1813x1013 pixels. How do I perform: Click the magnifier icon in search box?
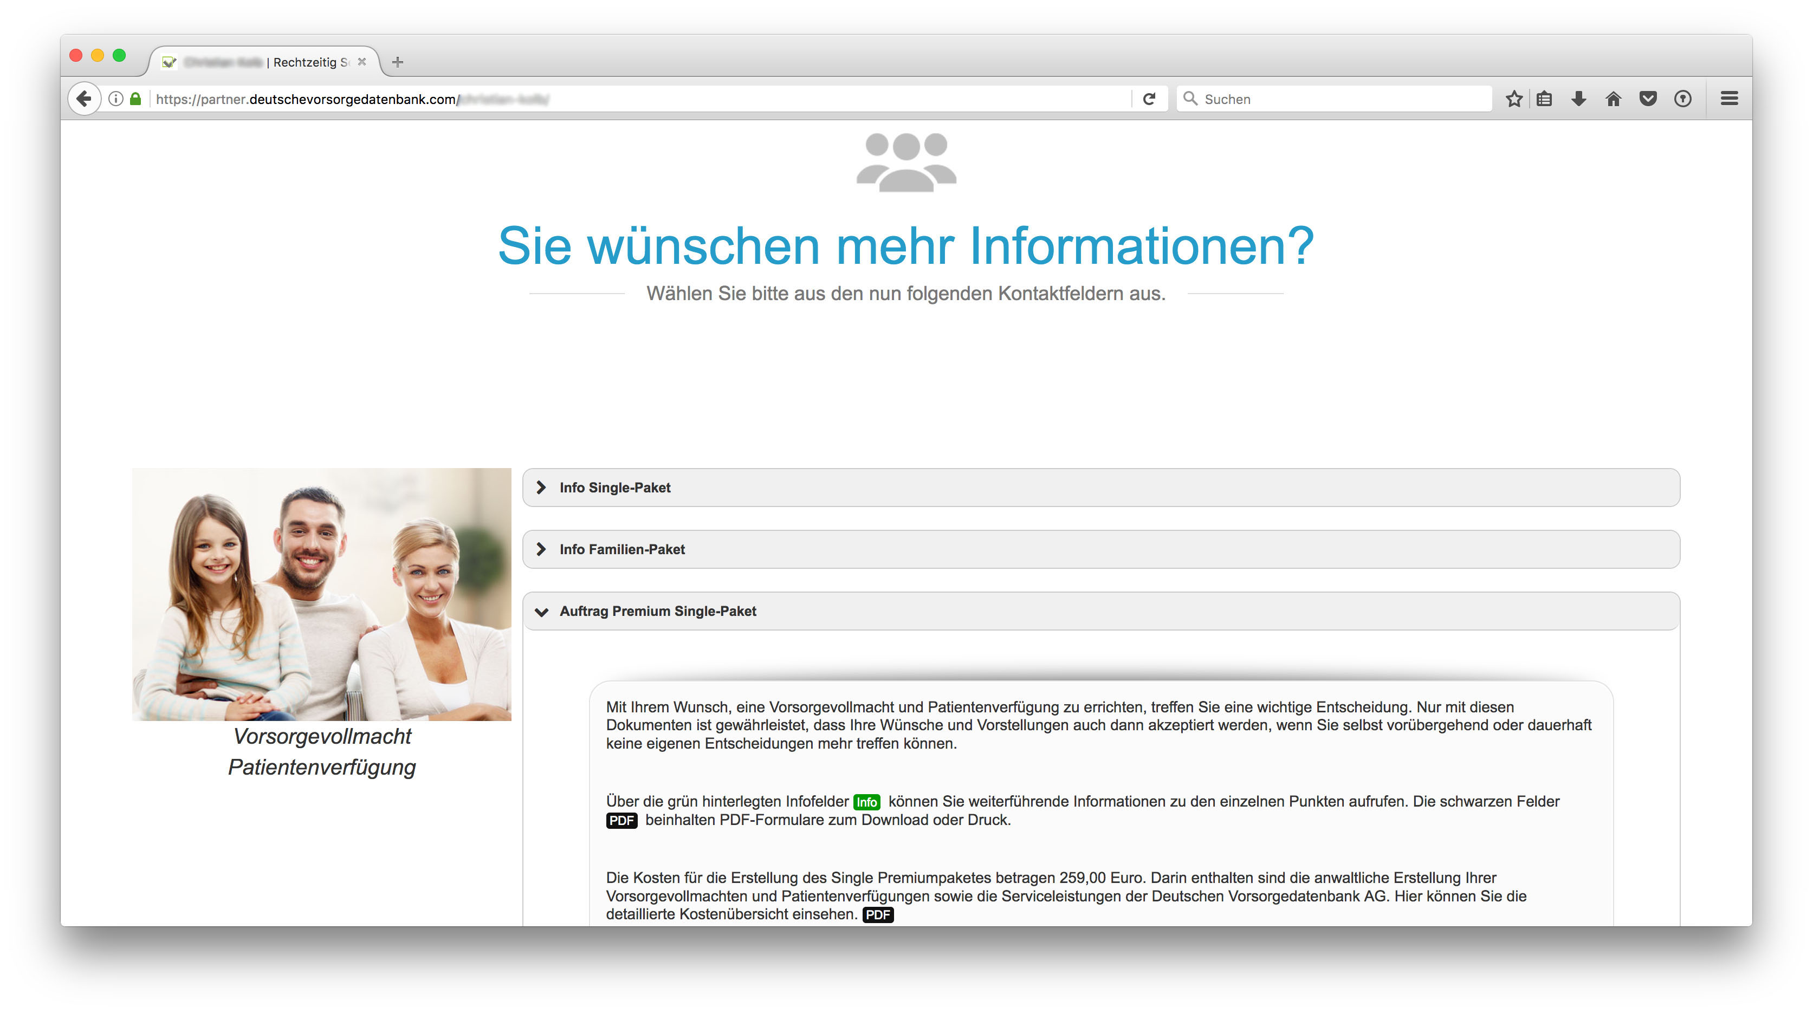pos(1190,99)
